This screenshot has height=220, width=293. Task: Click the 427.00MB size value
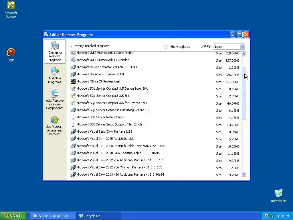point(232,82)
